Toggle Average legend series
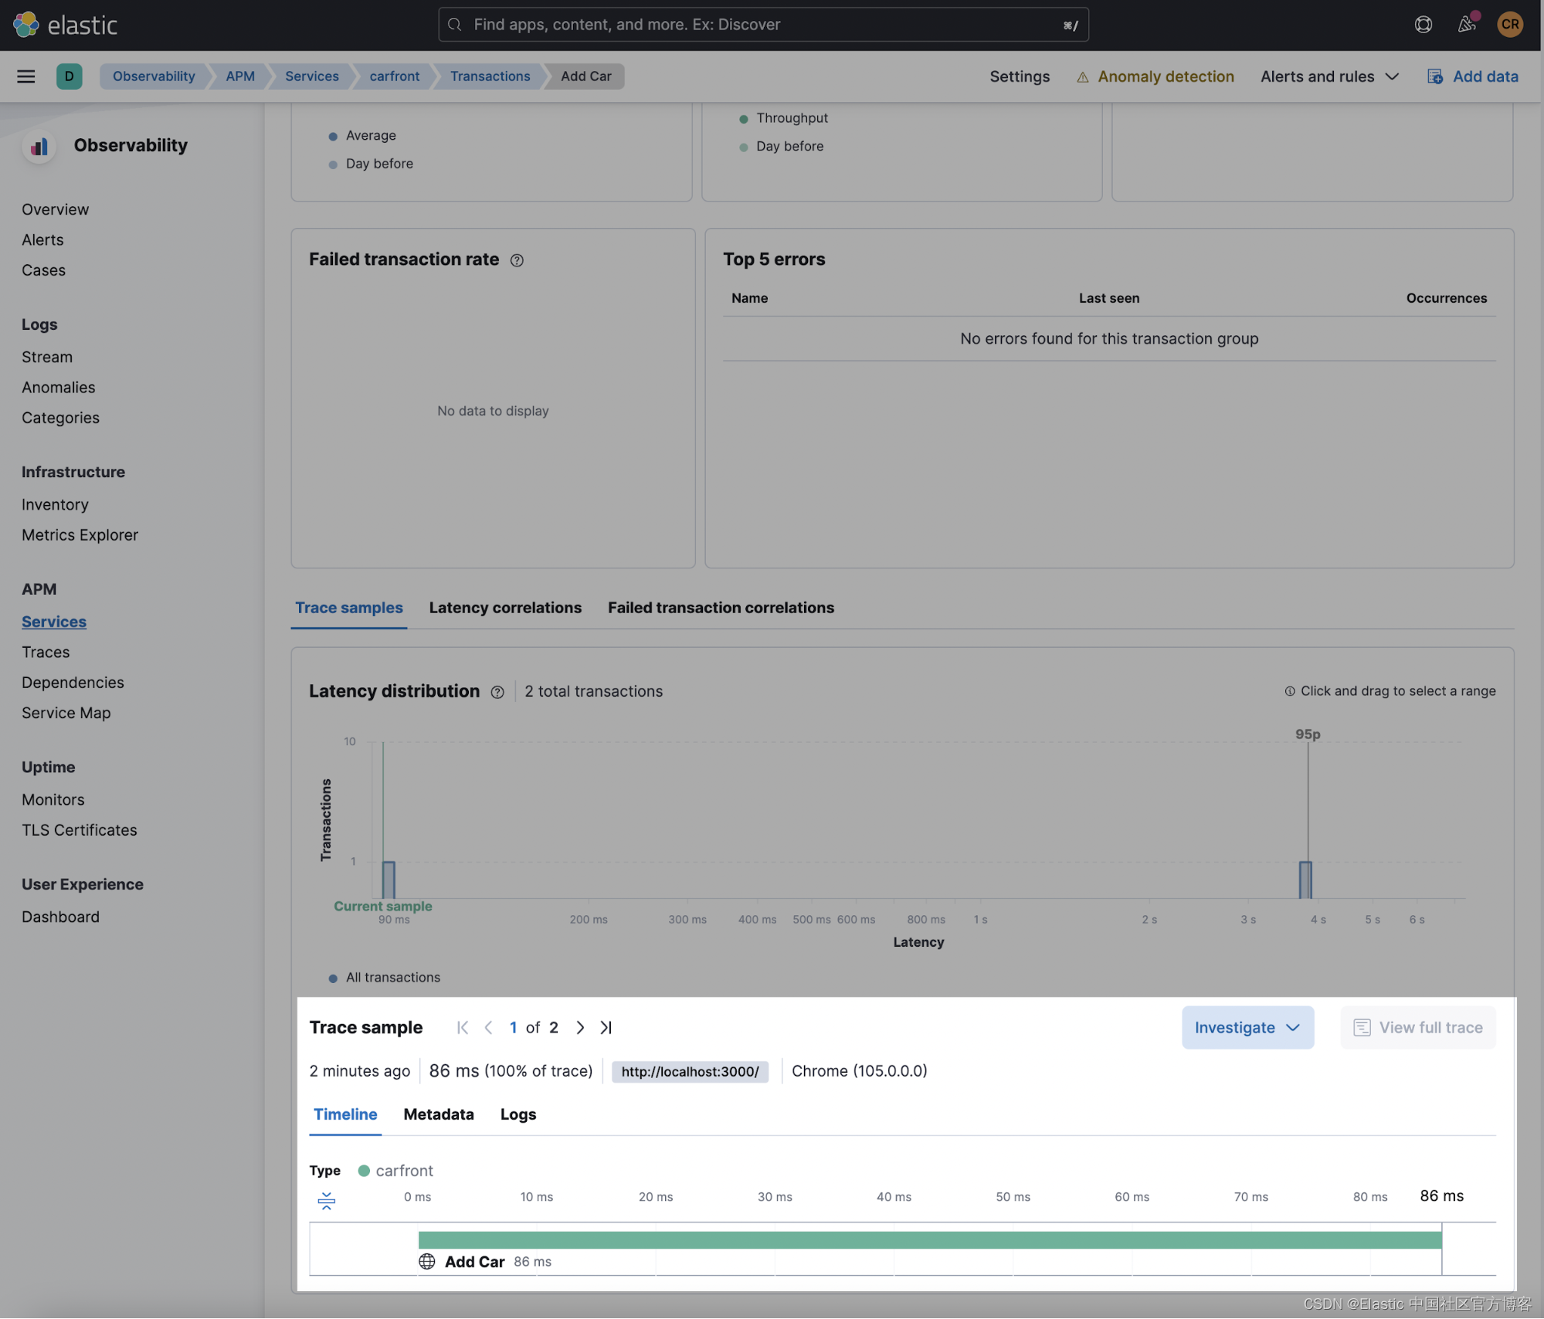The width and height of the screenshot is (1544, 1319). 370,135
